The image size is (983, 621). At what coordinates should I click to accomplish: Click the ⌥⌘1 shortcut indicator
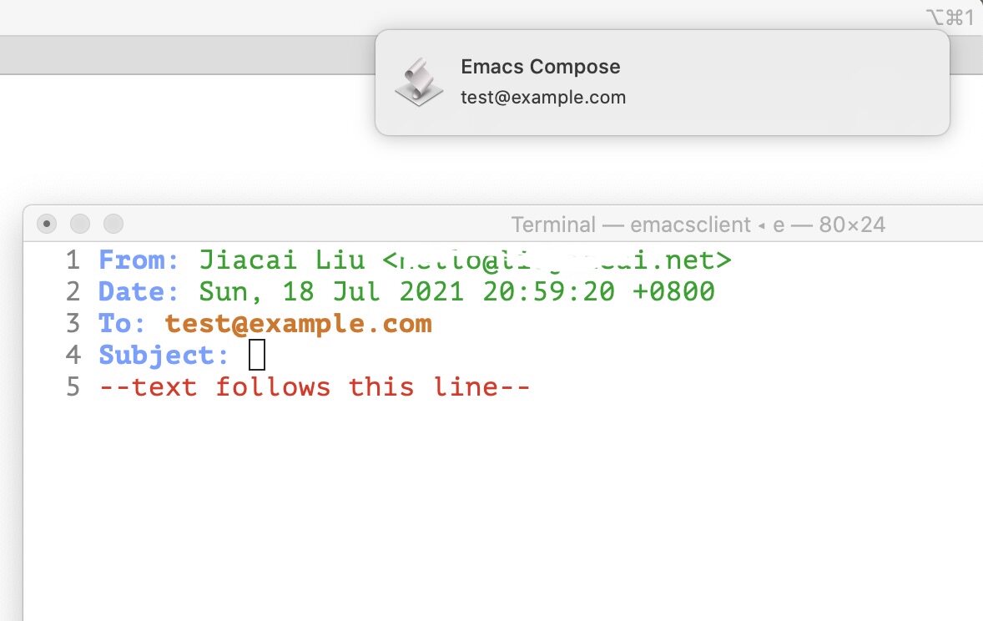pyautogui.click(x=949, y=17)
